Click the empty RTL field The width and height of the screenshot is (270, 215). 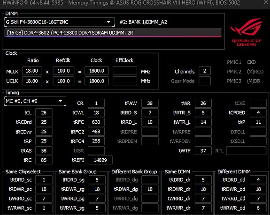click(x=246, y=151)
